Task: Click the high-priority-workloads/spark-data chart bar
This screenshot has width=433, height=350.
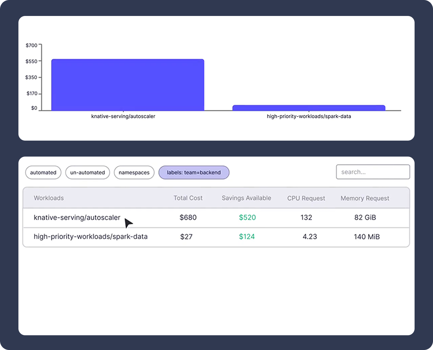Action: 309,108
